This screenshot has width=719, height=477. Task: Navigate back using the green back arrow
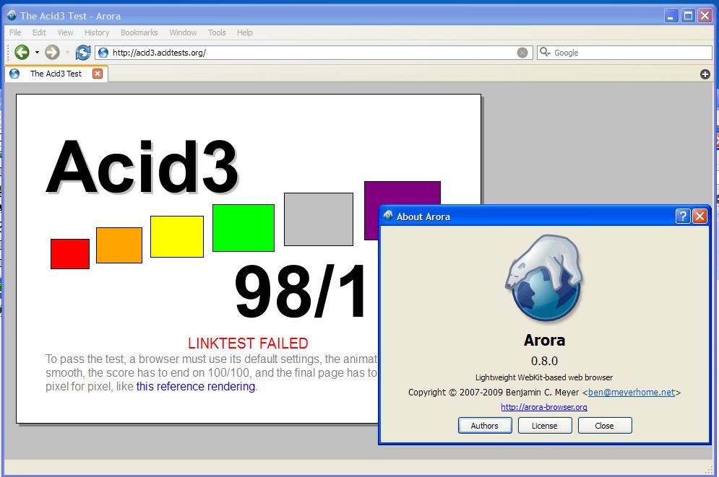point(20,52)
